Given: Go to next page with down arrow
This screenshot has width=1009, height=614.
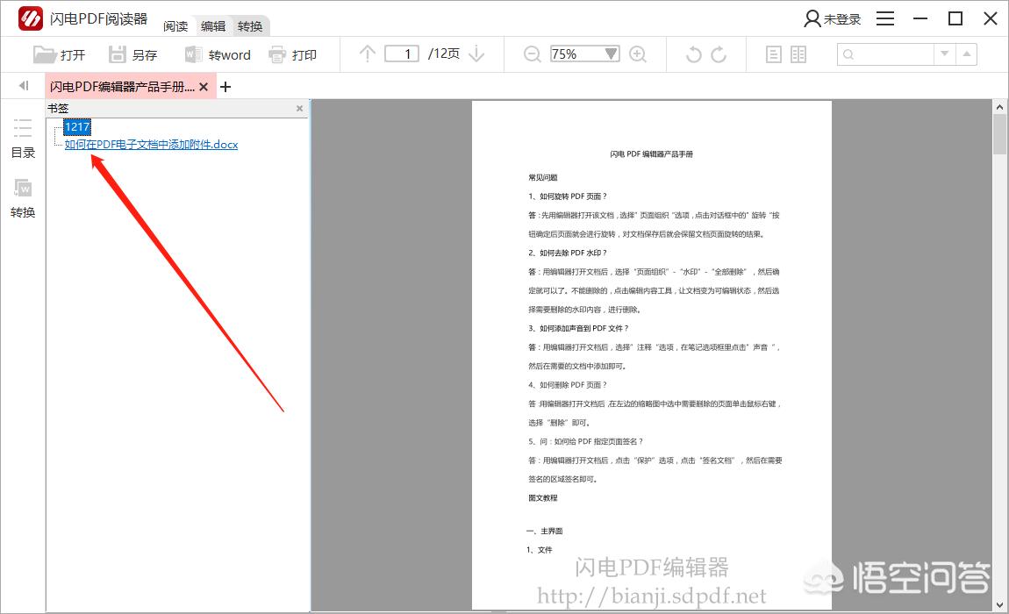Looking at the screenshot, I should [476, 54].
